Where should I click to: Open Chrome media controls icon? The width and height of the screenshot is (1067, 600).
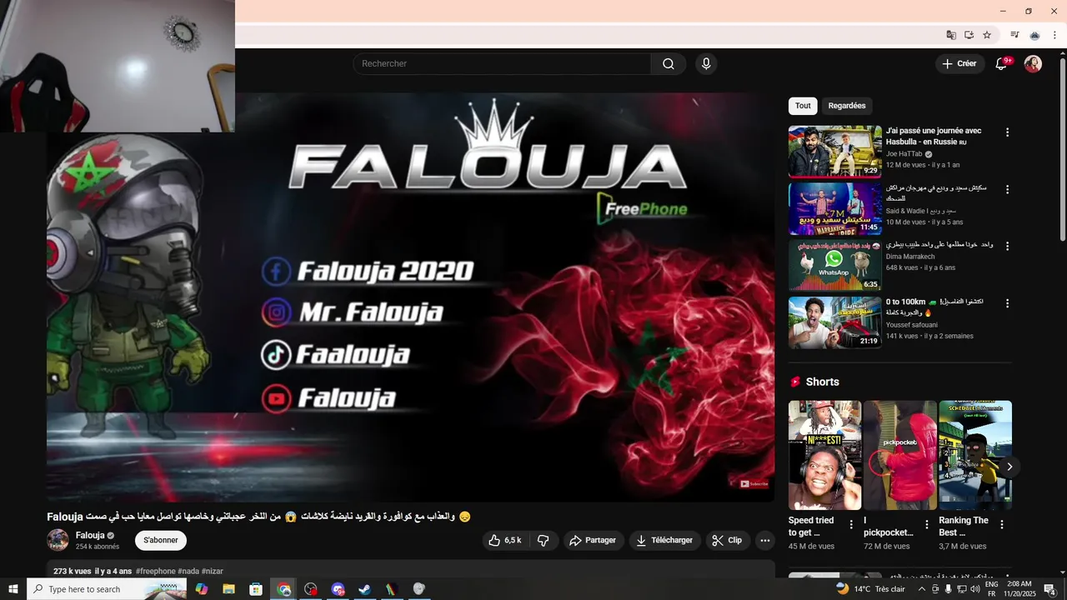point(1014,35)
